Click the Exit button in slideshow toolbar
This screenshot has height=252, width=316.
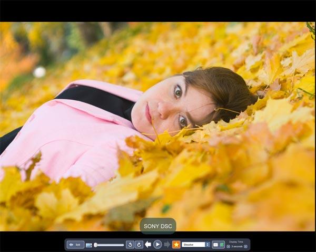(75, 245)
